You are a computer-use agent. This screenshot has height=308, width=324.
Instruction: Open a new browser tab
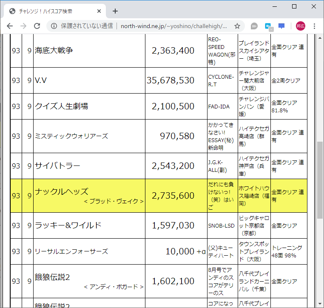115,11
